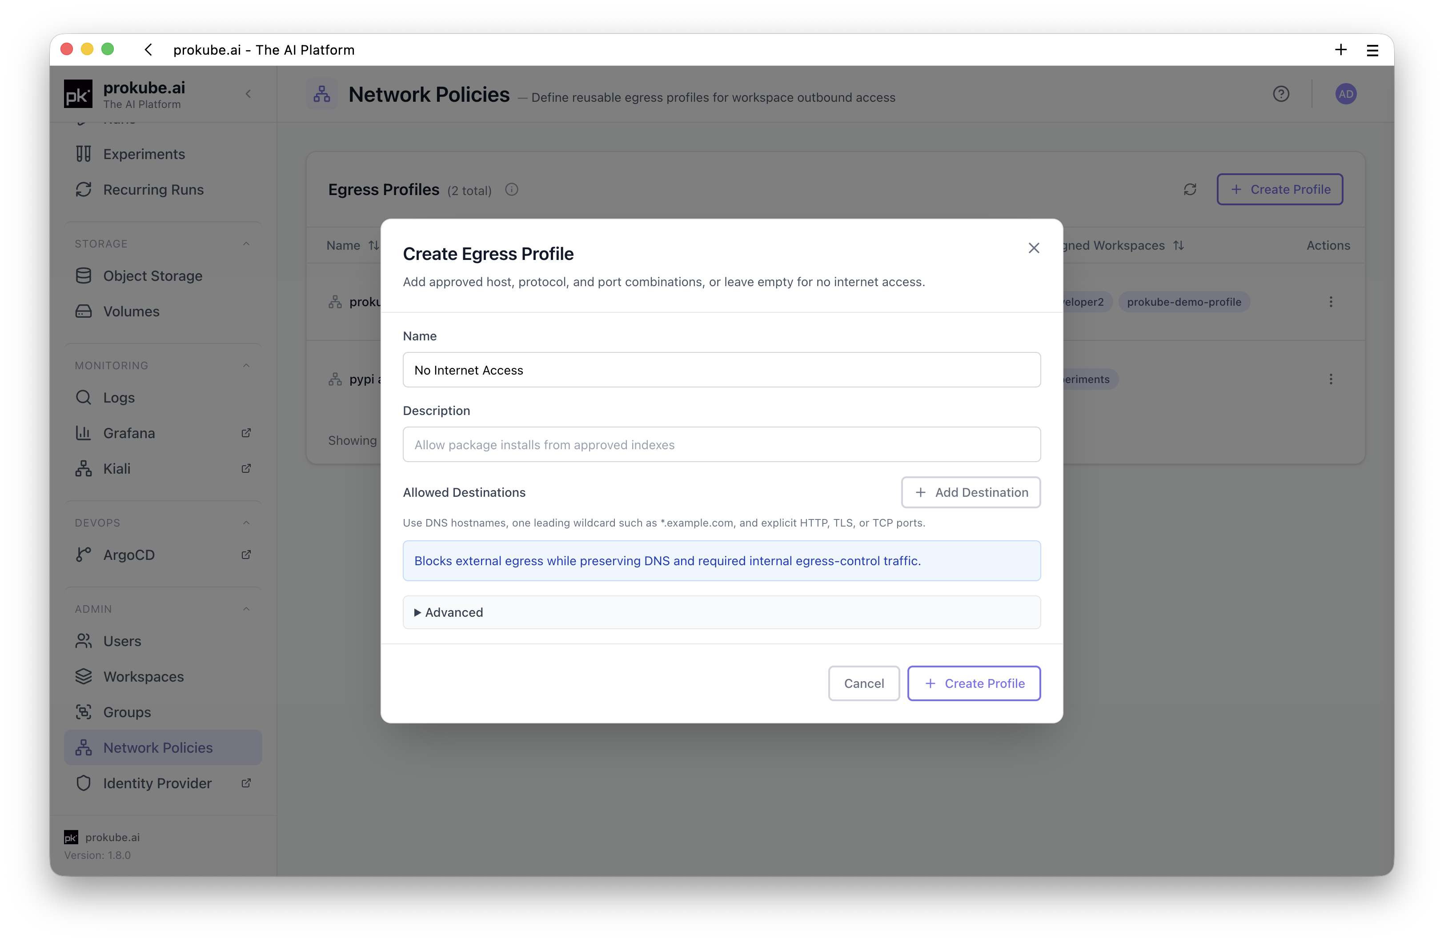Open Recurring Runs page
This screenshot has height=942, width=1444.
163,190
